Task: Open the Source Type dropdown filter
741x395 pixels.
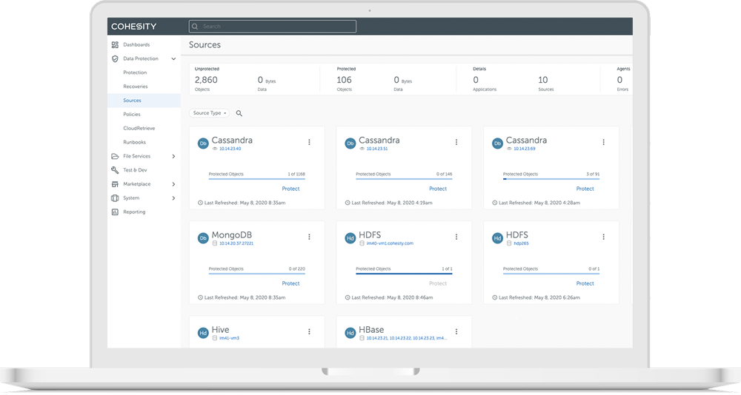Action: (x=210, y=113)
